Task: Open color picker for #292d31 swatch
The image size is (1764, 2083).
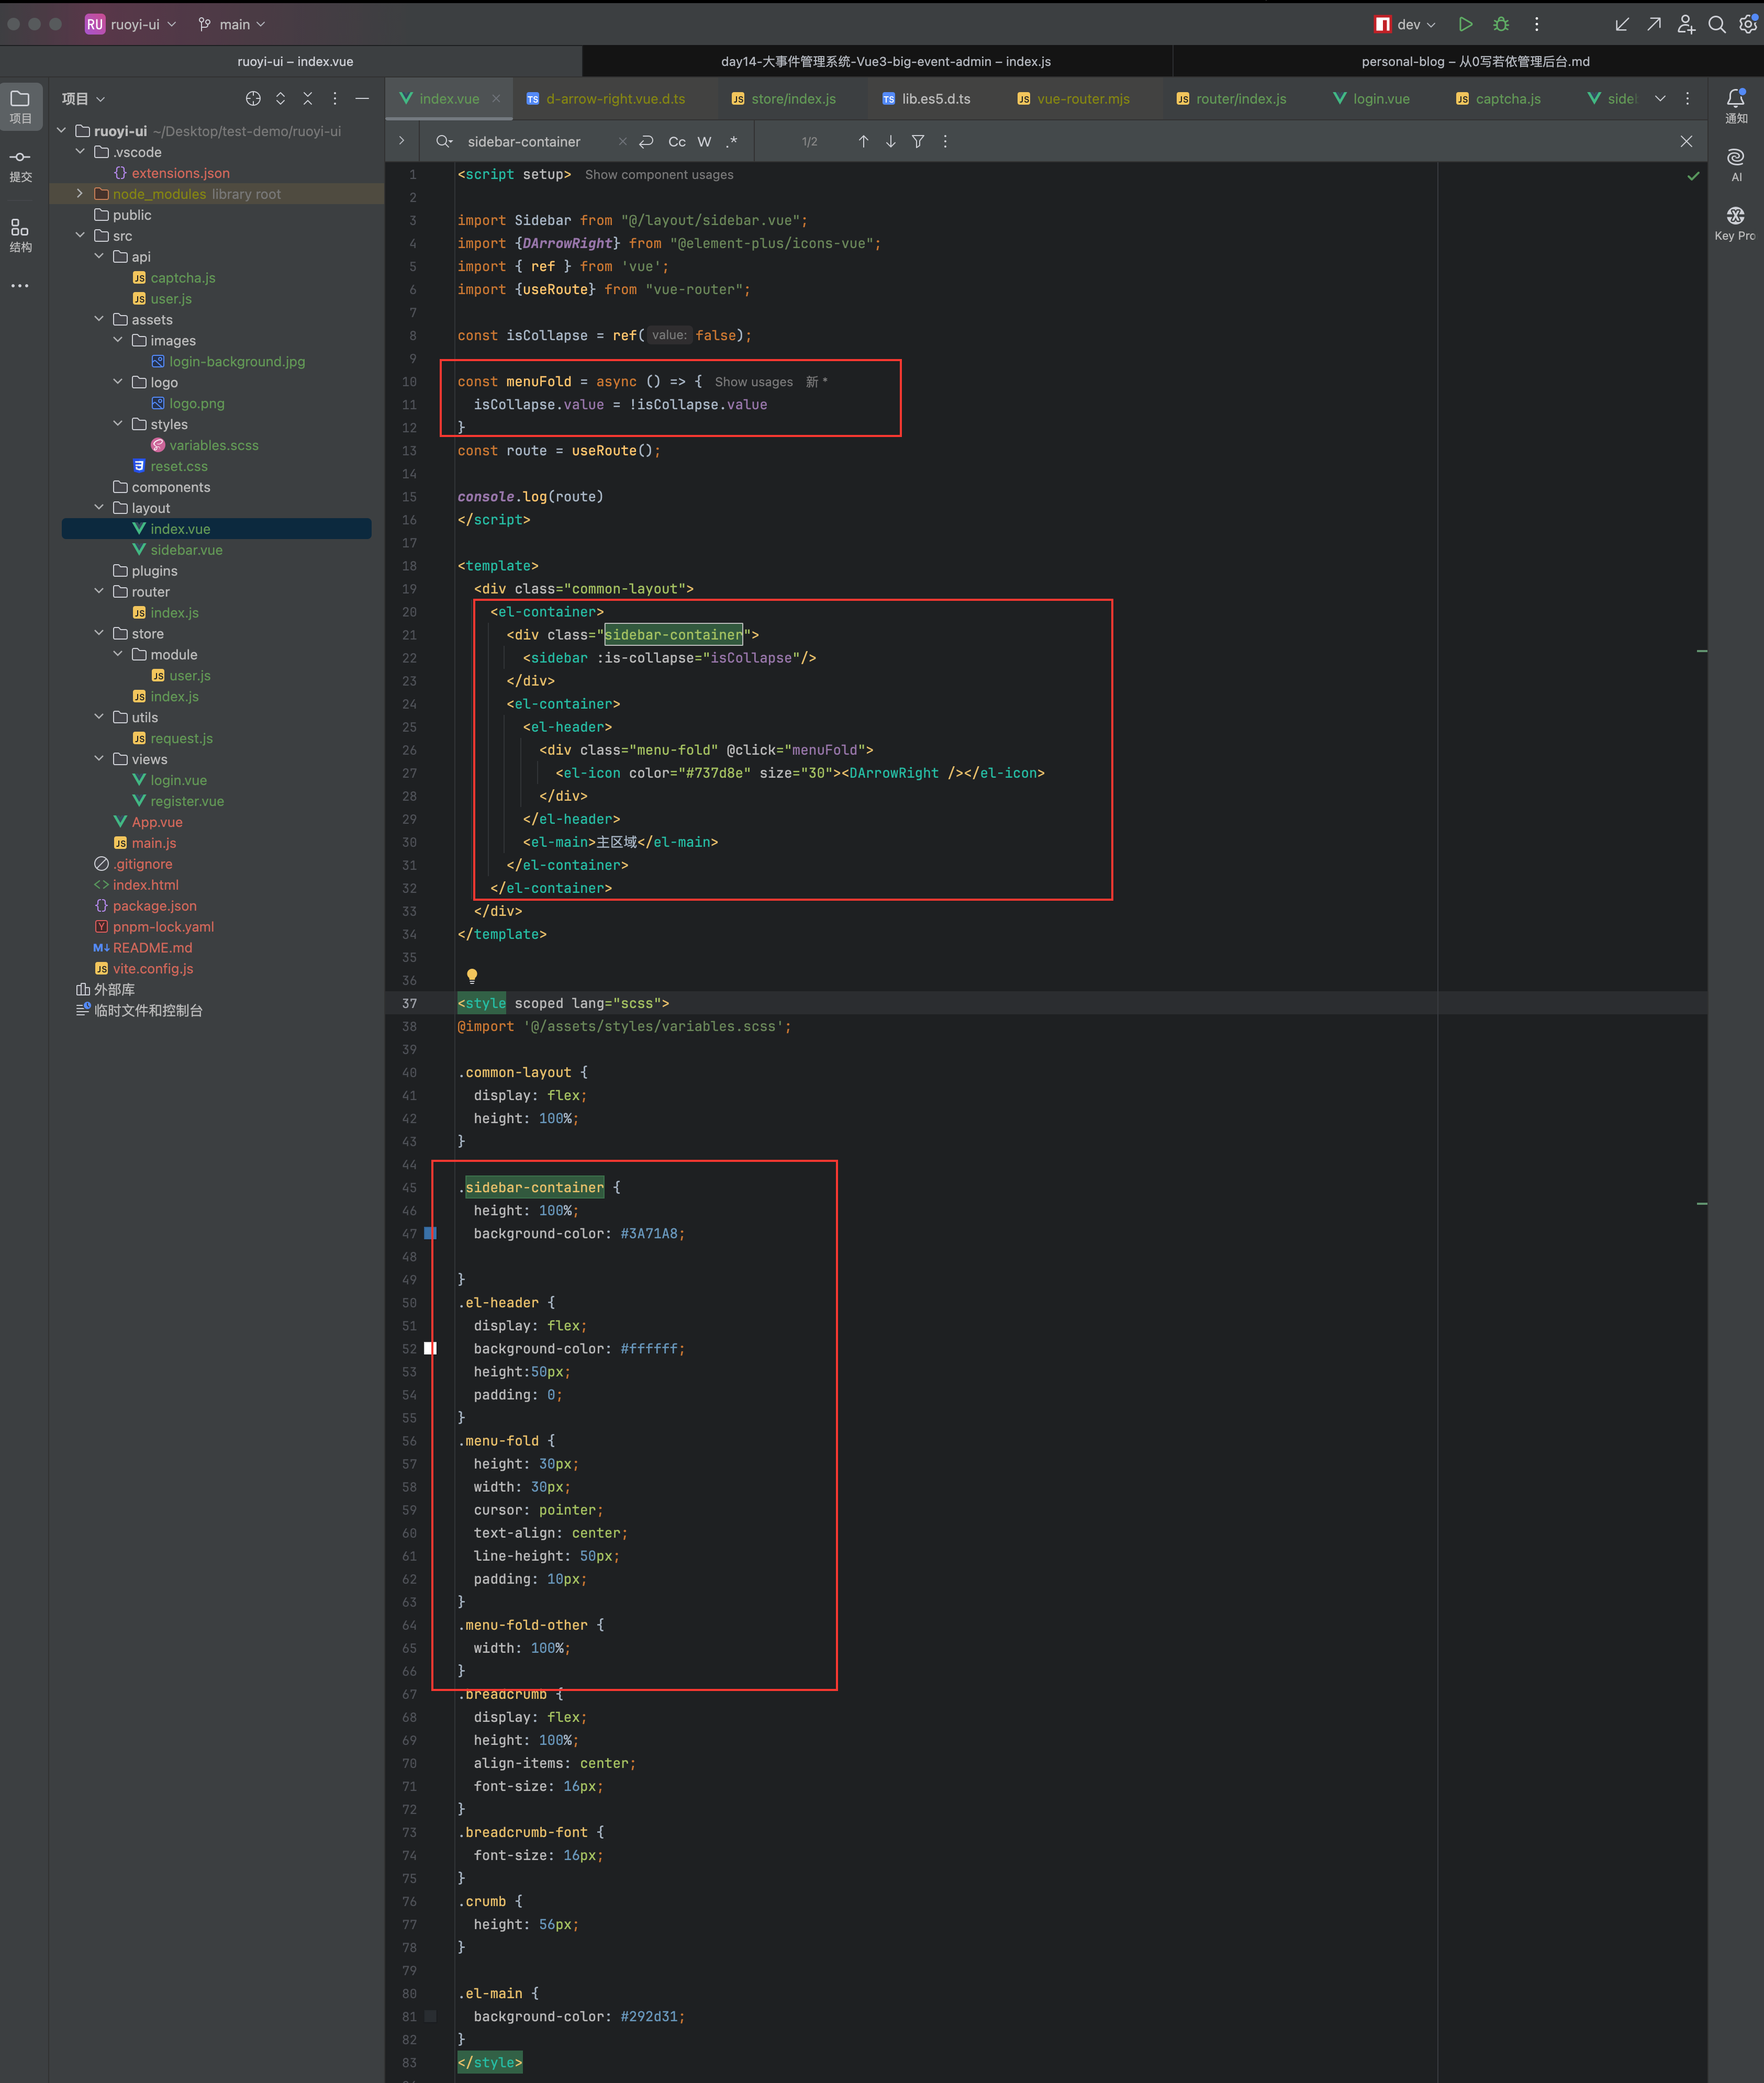Action: [x=430, y=2016]
